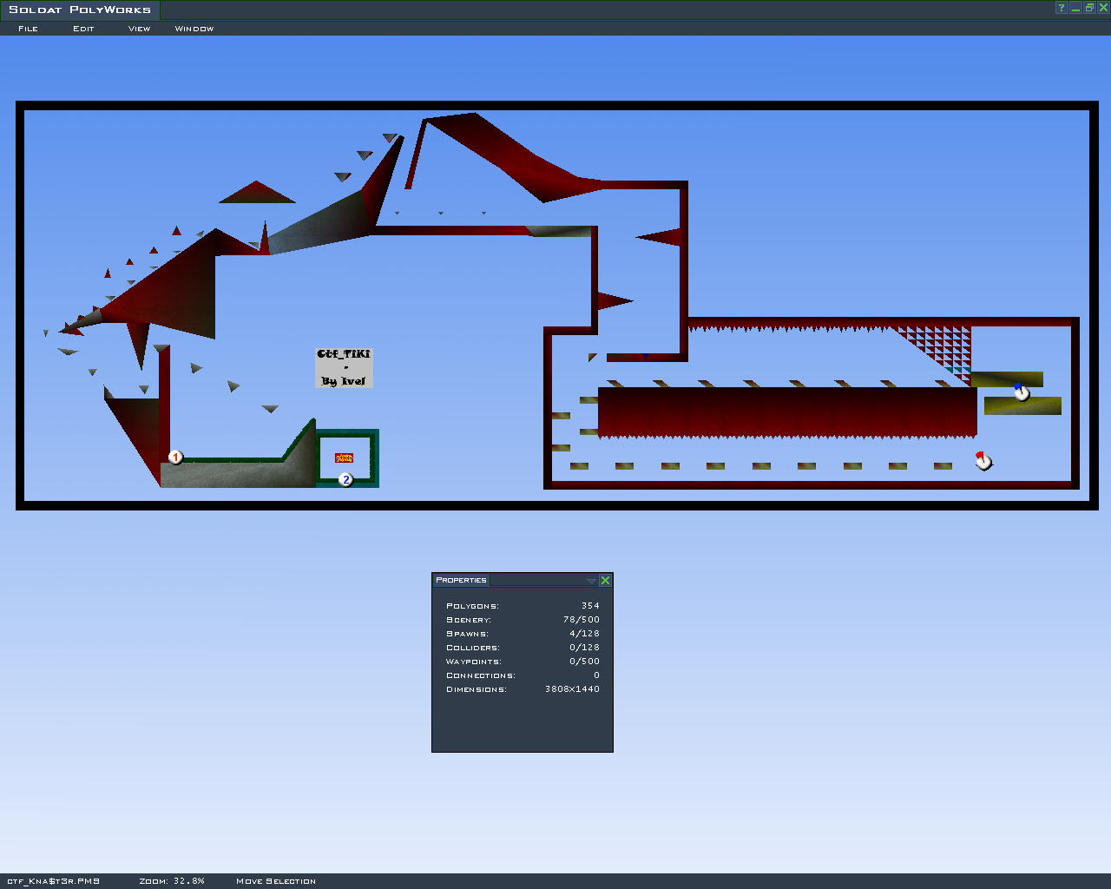This screenshot has height=889, width=1111.
Task: Click the help question mark button
Action: (1061, 8)
